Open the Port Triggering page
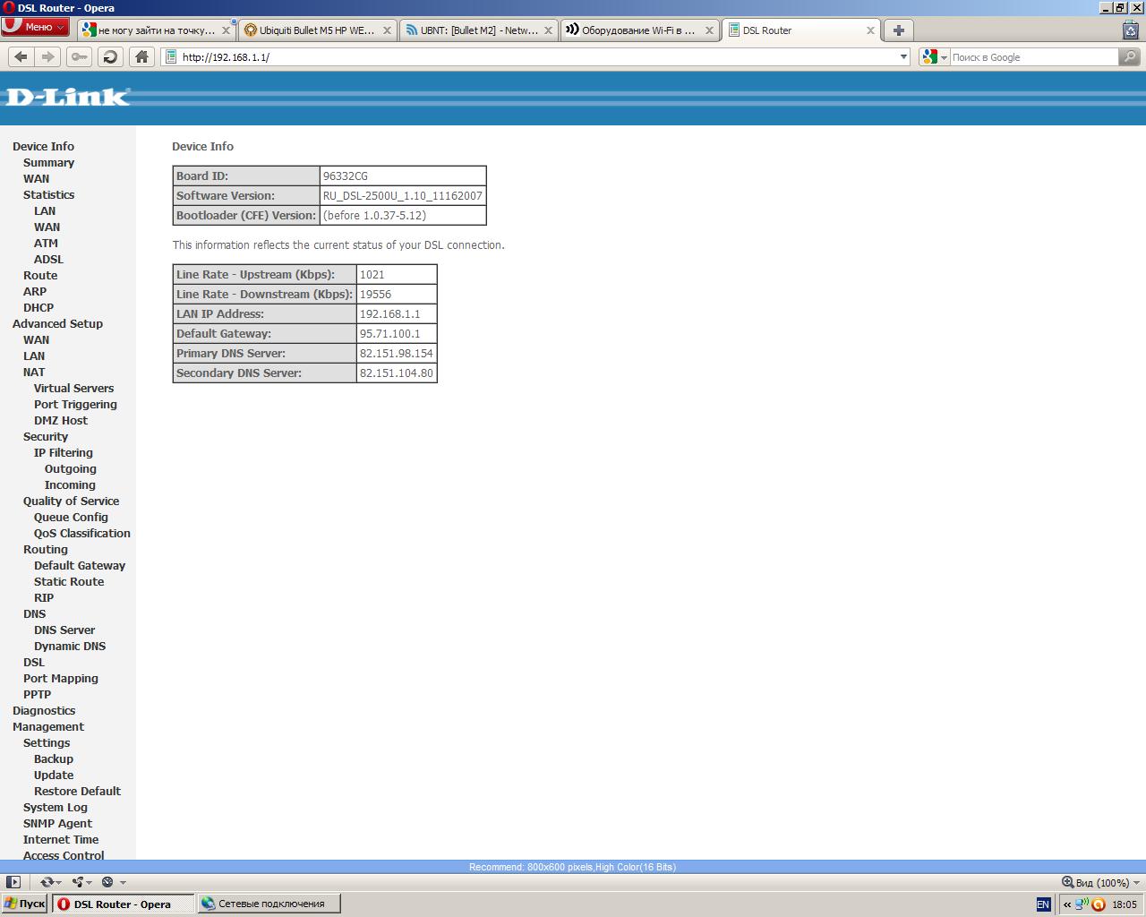The image size is (1146, 917). coord(75,405)
